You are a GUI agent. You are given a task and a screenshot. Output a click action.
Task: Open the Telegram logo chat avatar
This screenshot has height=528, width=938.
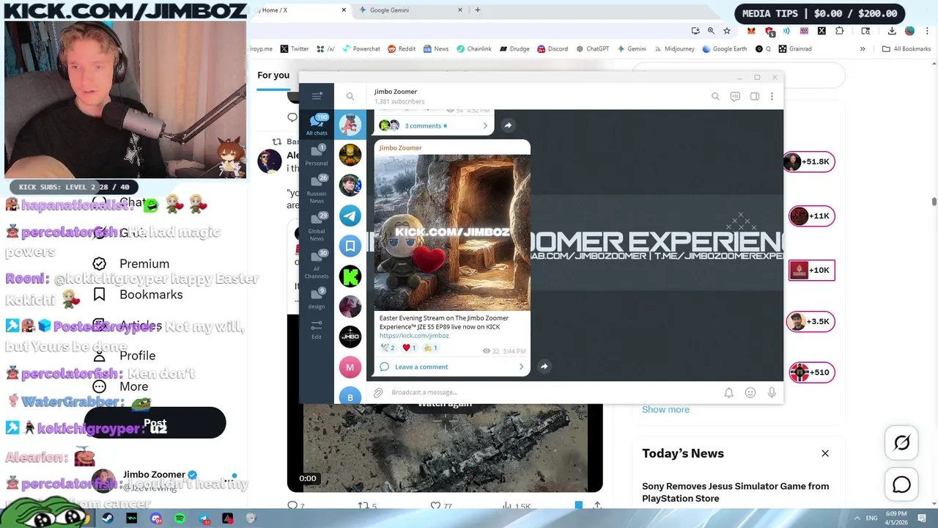(x=350, y=216)
